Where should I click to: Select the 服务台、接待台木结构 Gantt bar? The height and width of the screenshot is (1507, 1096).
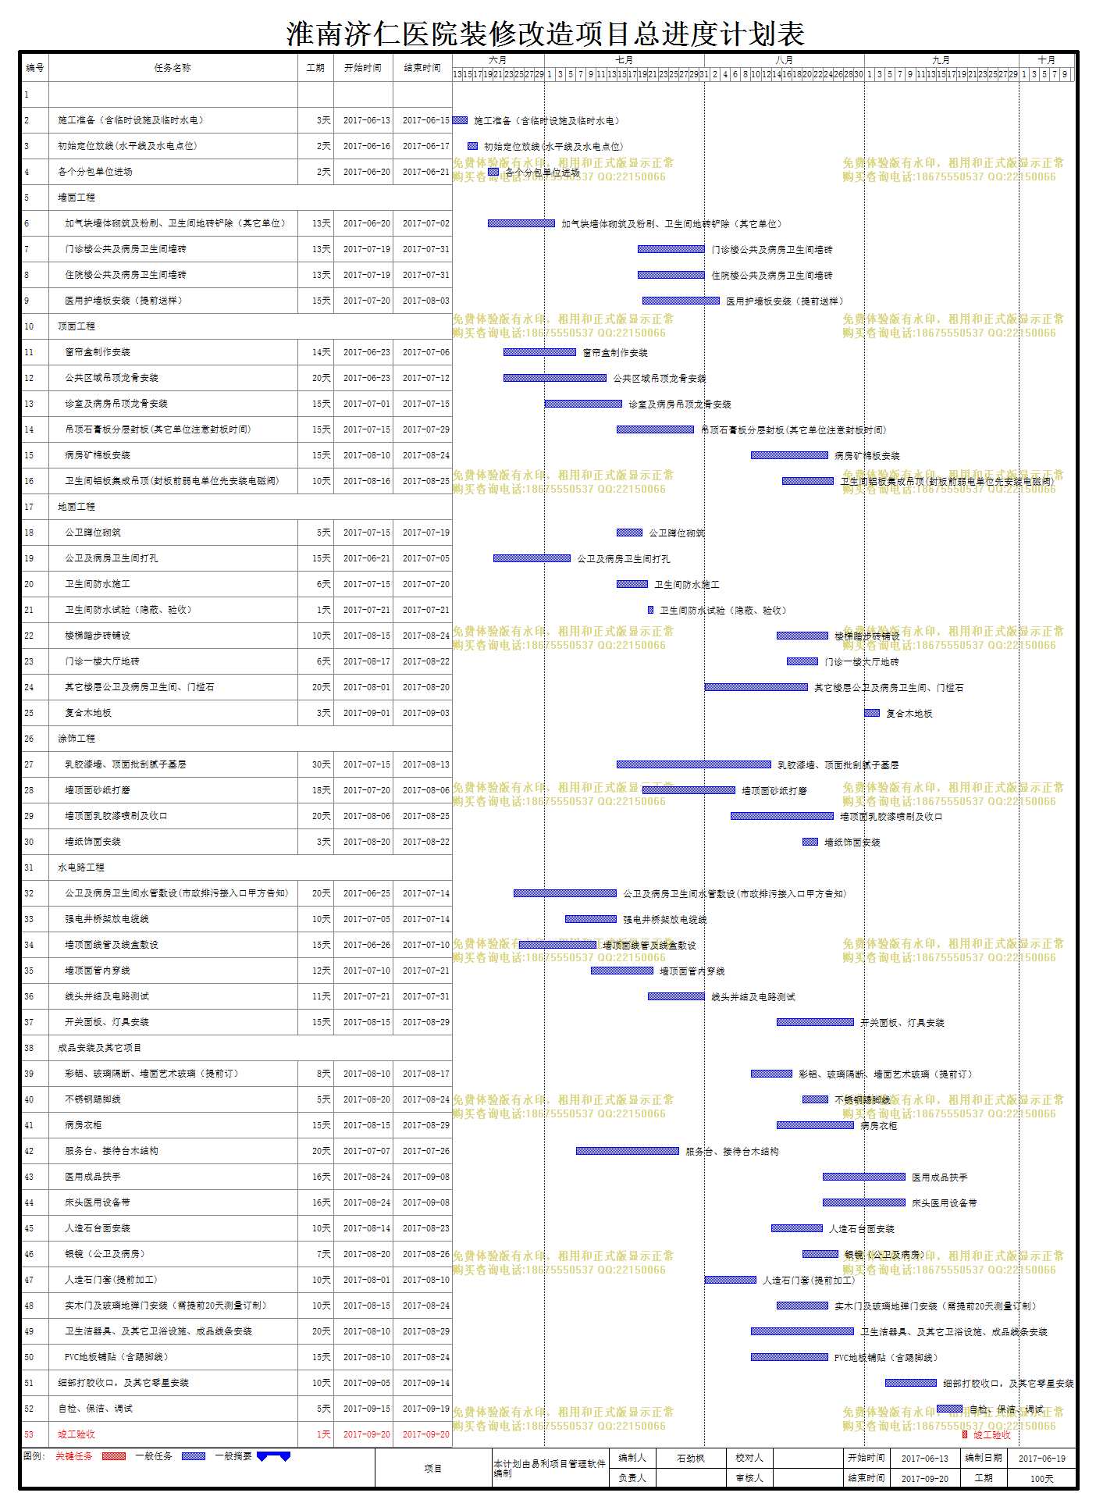tap(628, 1151)
